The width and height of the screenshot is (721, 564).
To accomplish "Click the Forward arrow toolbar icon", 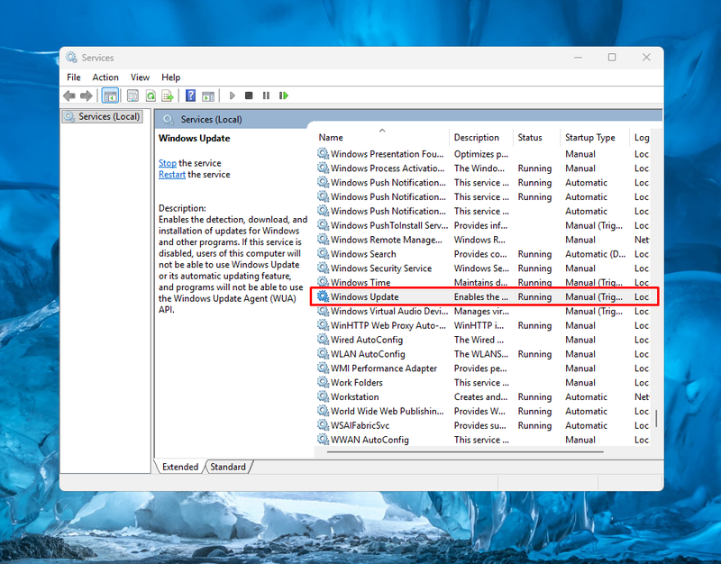I will (x=86, y=96).
